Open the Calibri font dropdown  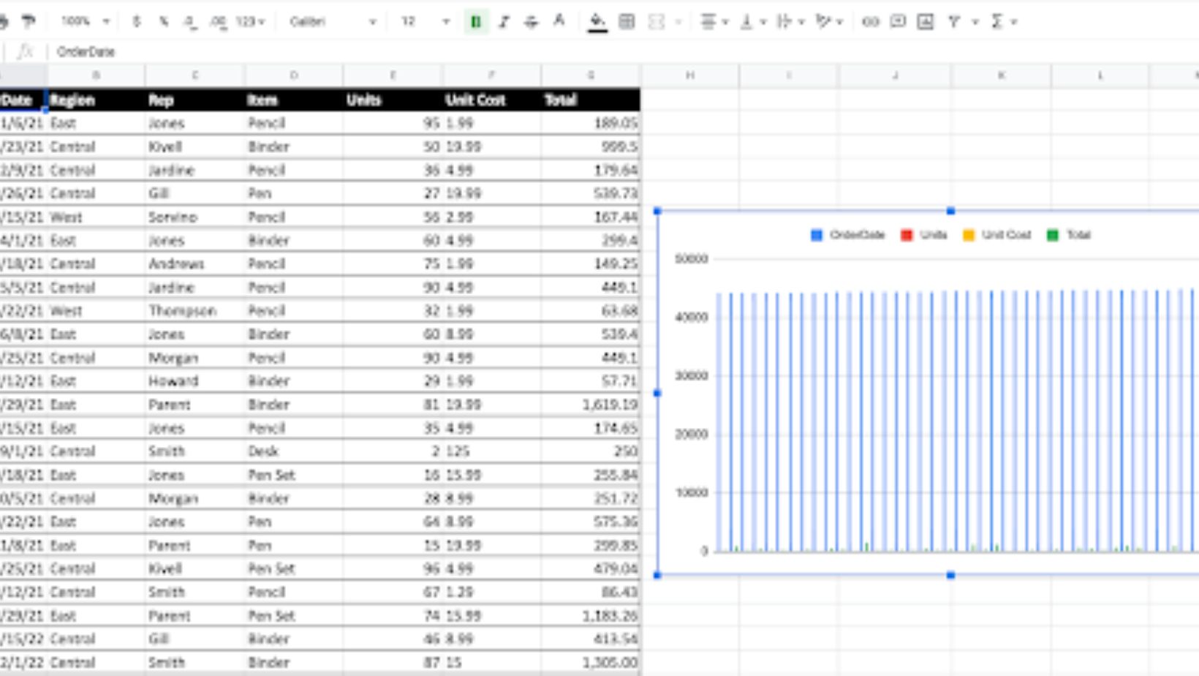point(333,22)
